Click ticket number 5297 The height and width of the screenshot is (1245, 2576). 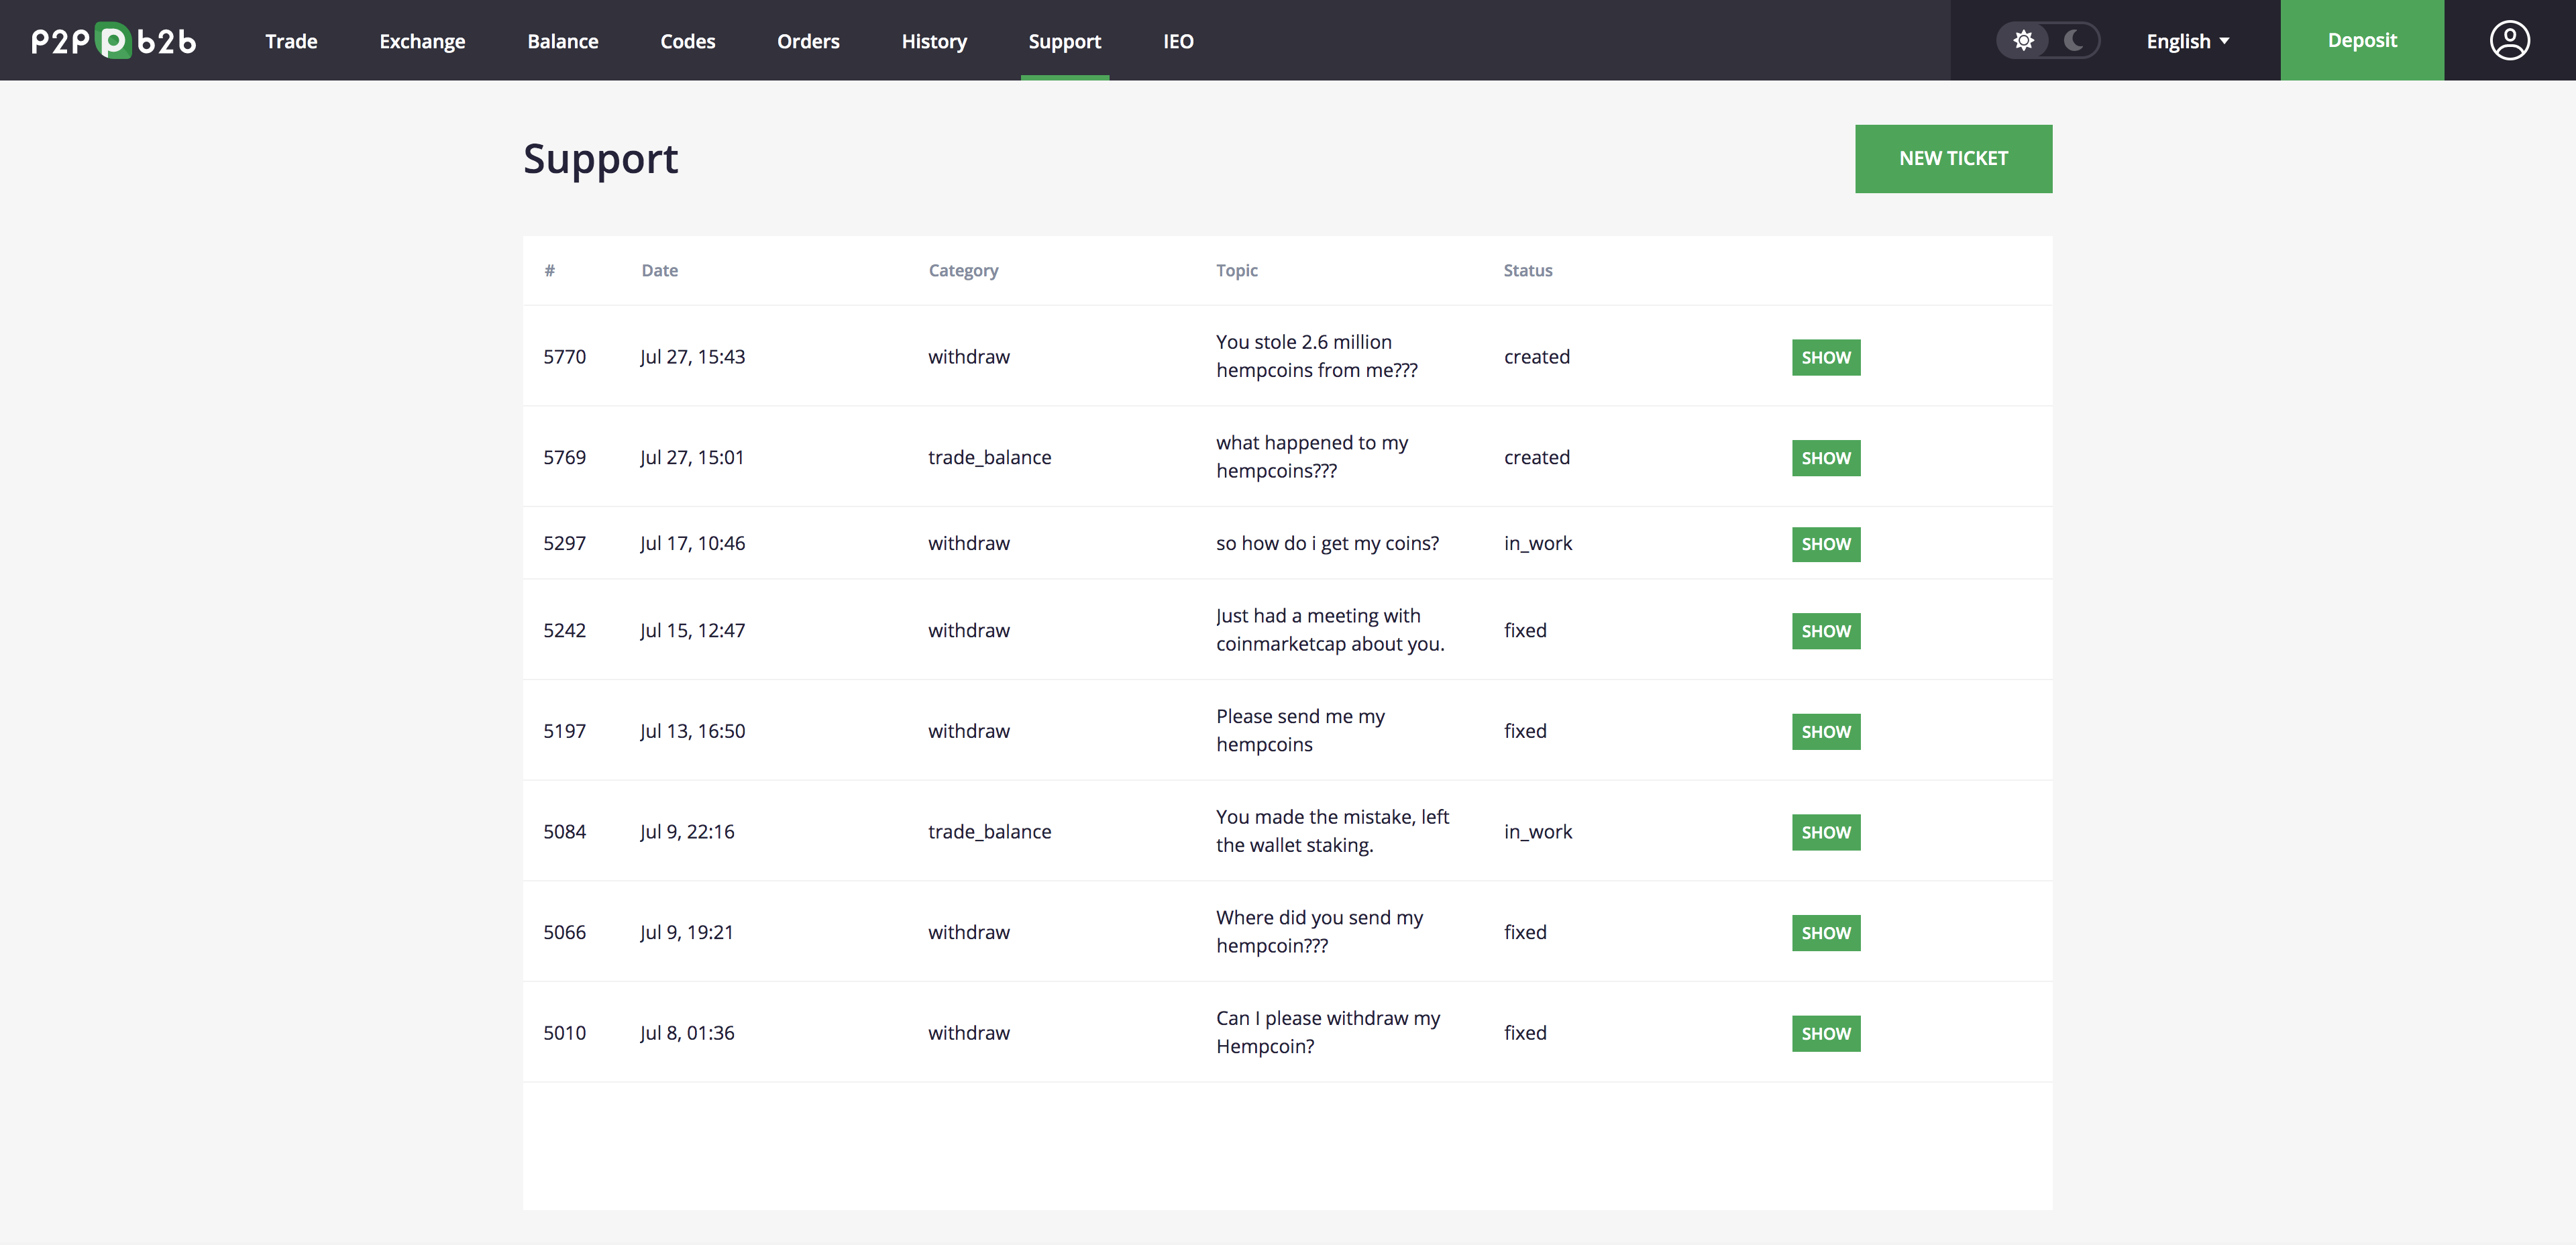pyautogui.click(x=564, y=543)
